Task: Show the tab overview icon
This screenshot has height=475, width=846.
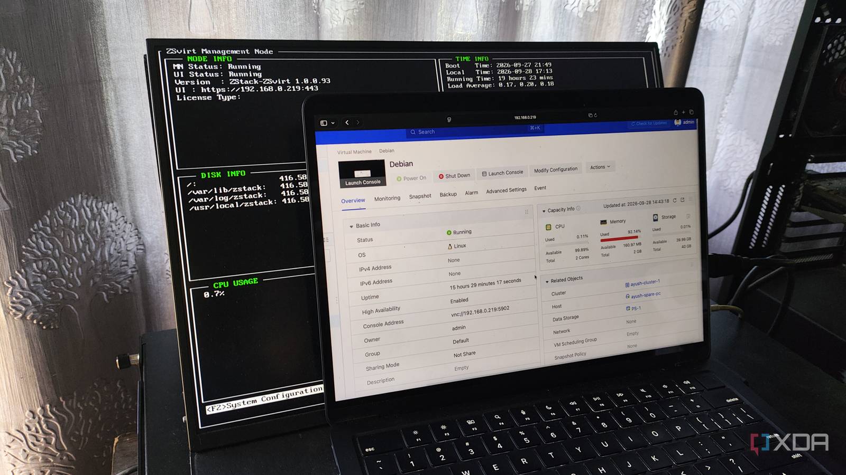Action: point(691,112)
